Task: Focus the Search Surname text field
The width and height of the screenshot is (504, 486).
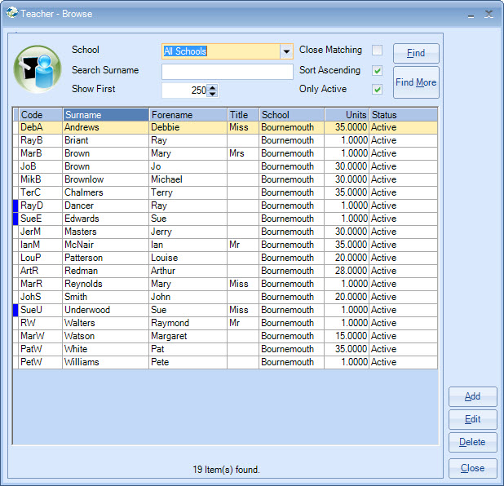Action: pos(227,72)
